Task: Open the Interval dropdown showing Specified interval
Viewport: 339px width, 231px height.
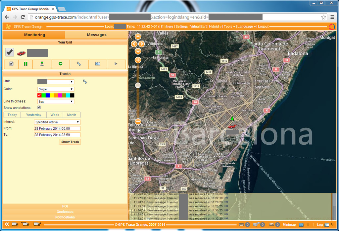Action: pos(57,122)
